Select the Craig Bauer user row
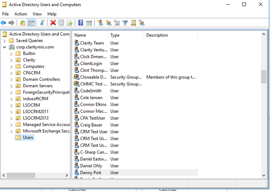Screen dimensions: 270x191 coord(136,125)
